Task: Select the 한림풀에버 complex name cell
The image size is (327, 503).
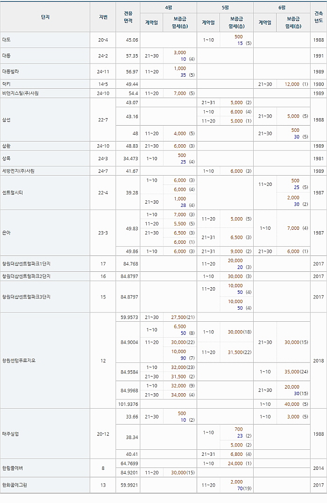Action: tap(45, 468)
